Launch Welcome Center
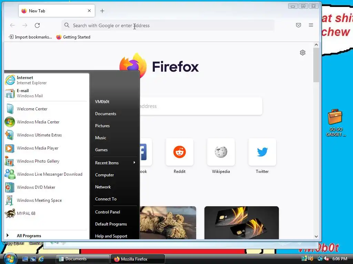The width and height of the screenshot is (353, 264). click(46, 109)
